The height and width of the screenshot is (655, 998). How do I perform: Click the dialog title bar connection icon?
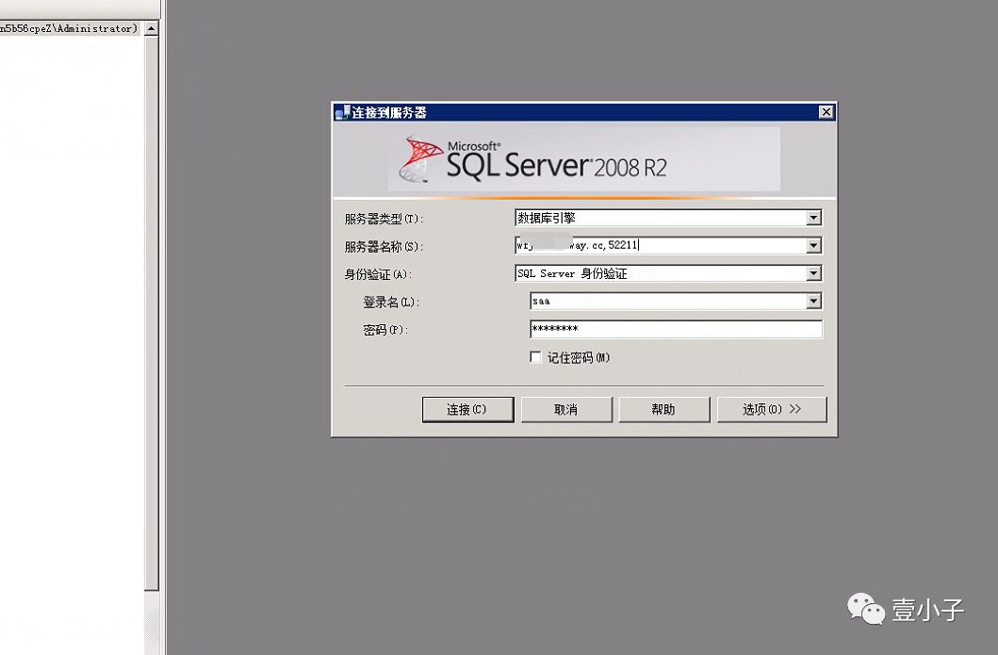[x=342, y=113]
